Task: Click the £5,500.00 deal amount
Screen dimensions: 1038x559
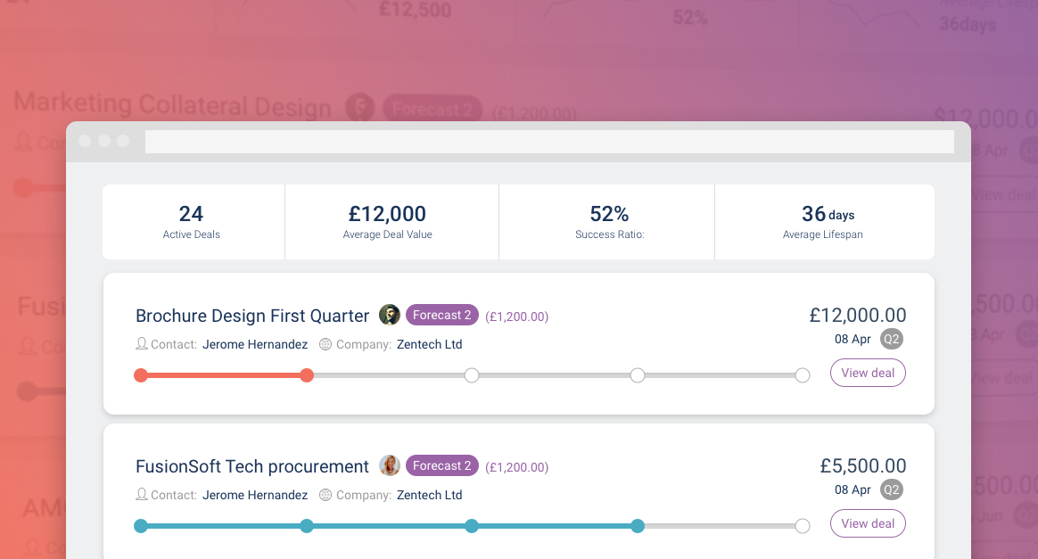Action: point(862,465)
